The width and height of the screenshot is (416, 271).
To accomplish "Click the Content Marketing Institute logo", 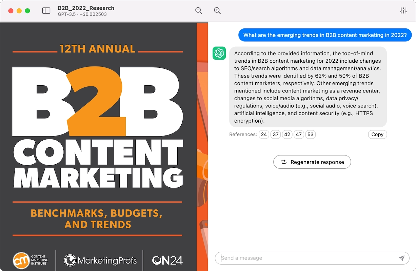I will click(31, 260).
